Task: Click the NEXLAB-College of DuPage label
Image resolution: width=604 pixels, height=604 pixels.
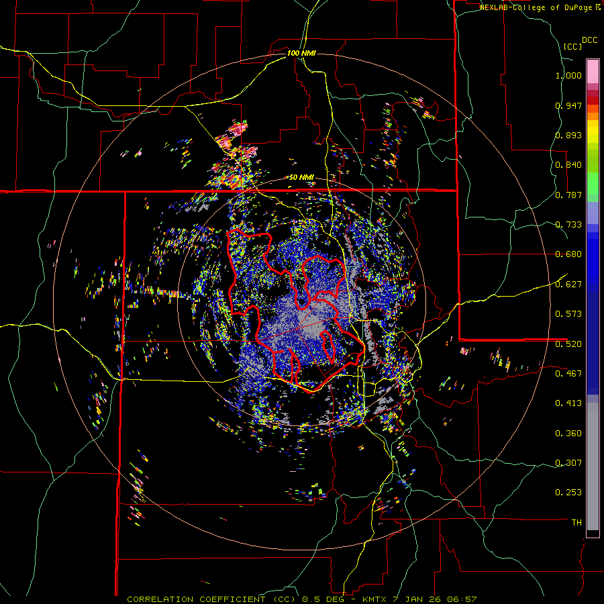Action: tap(536, 7)
